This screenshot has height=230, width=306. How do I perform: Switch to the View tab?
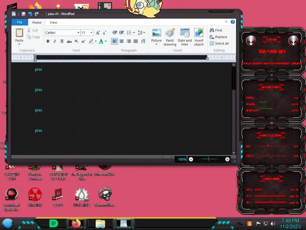coord(53,22)
